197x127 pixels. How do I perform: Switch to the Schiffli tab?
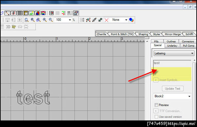(x=189, y=34)
